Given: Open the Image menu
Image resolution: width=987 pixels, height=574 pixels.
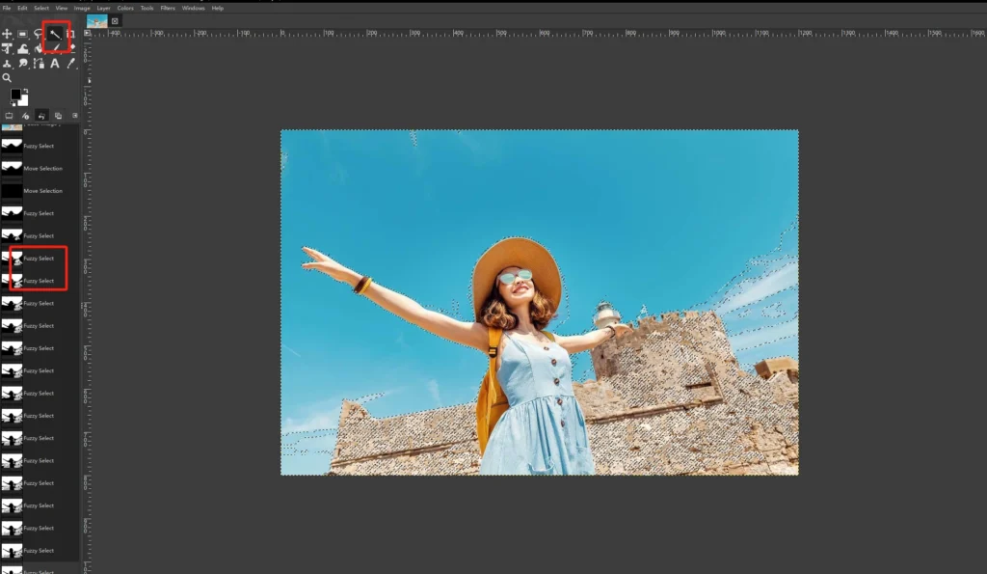Looking at the screenshot, I should coord(82,8).
